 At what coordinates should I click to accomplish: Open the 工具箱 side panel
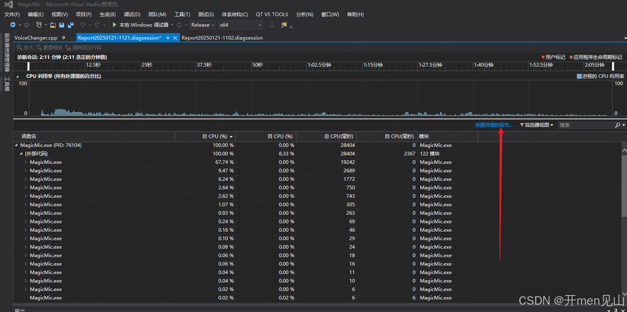[x=7, y=84]
